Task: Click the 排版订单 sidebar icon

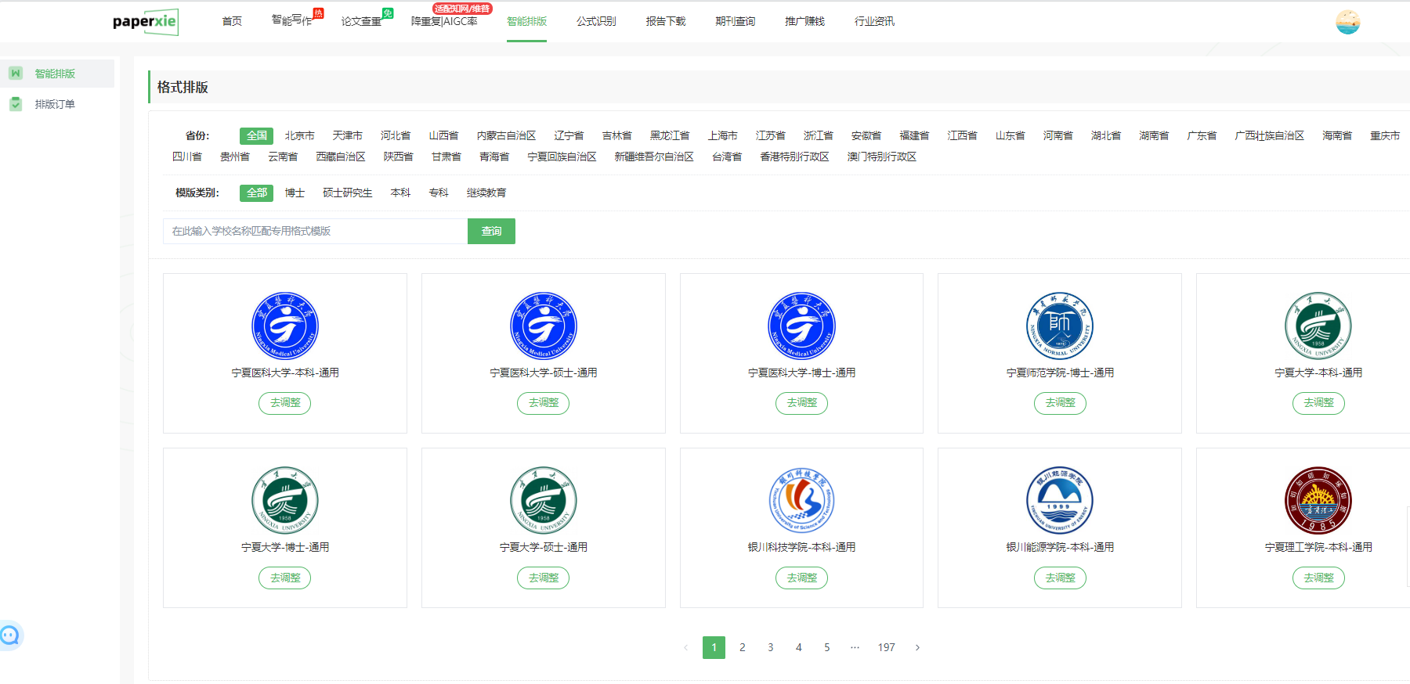Action: pos(16,104)
